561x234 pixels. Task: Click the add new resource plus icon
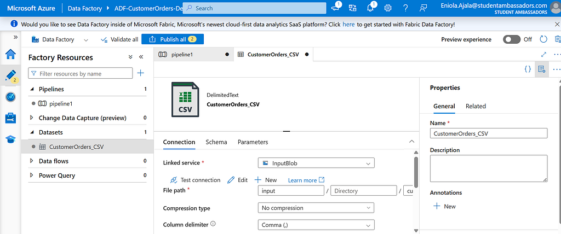tap(141, 73)
